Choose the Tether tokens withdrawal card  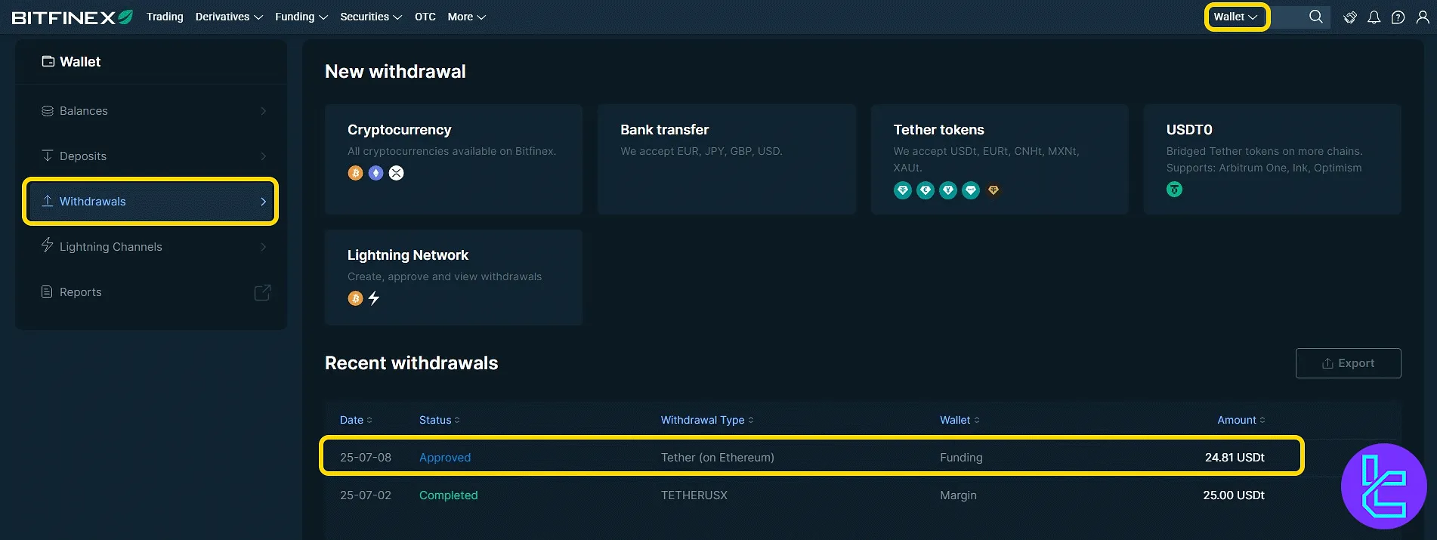point(1000,159)
